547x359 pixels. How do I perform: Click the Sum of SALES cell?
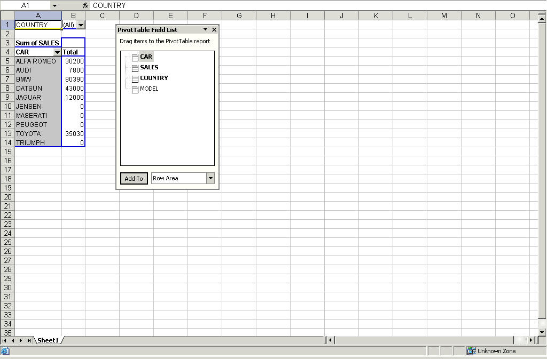point(38,43)
